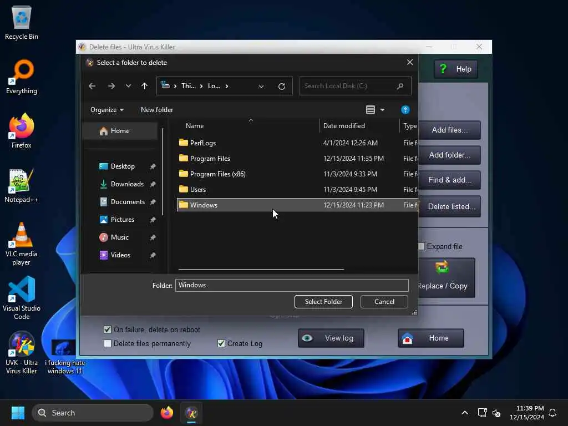Close the 'Select a folder to delete' dialog
Image resolution: width=568 pixels, height=426 pixels.
pyautogui.click(x=410, y=62)
